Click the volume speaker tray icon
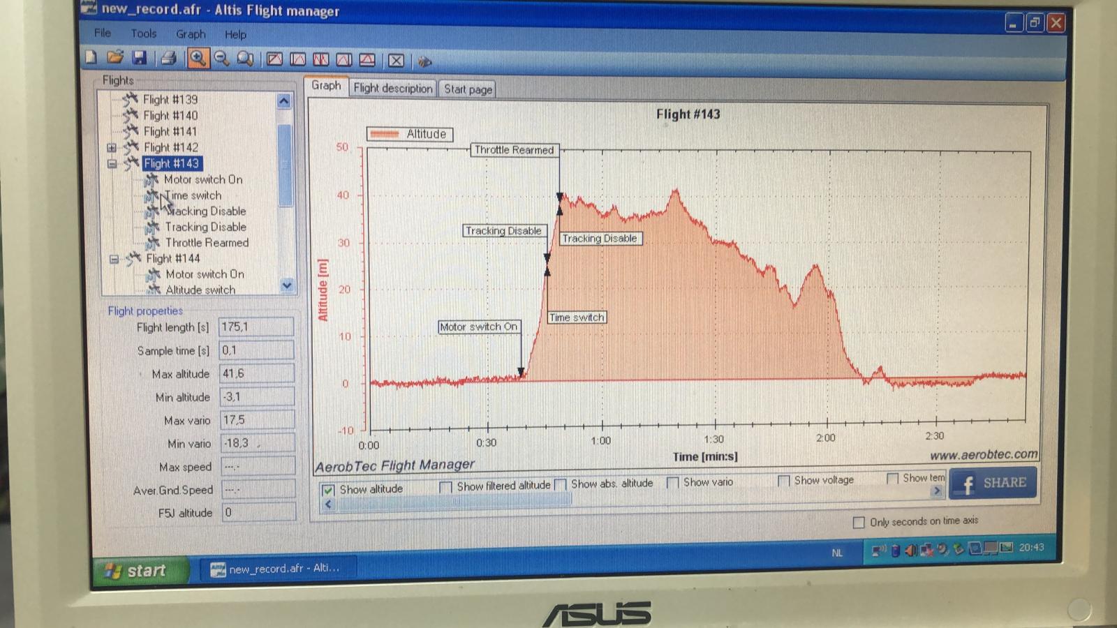Viewport: 1117px width, 628px height. tap(911, 551)
